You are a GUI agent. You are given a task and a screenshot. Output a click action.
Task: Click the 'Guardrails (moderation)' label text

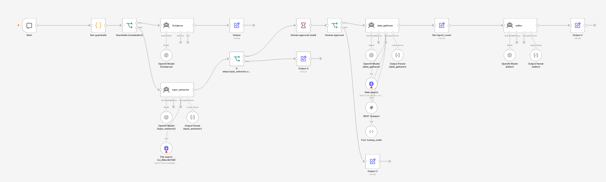129,35
